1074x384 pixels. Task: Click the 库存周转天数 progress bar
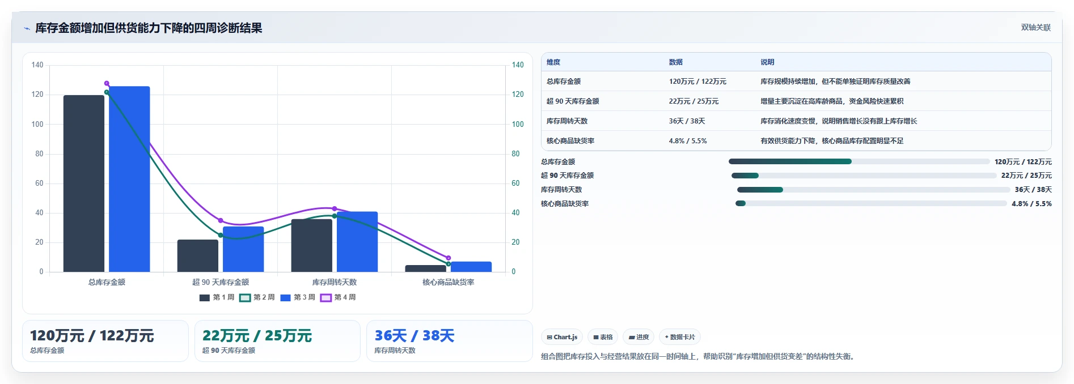(873, 190)
